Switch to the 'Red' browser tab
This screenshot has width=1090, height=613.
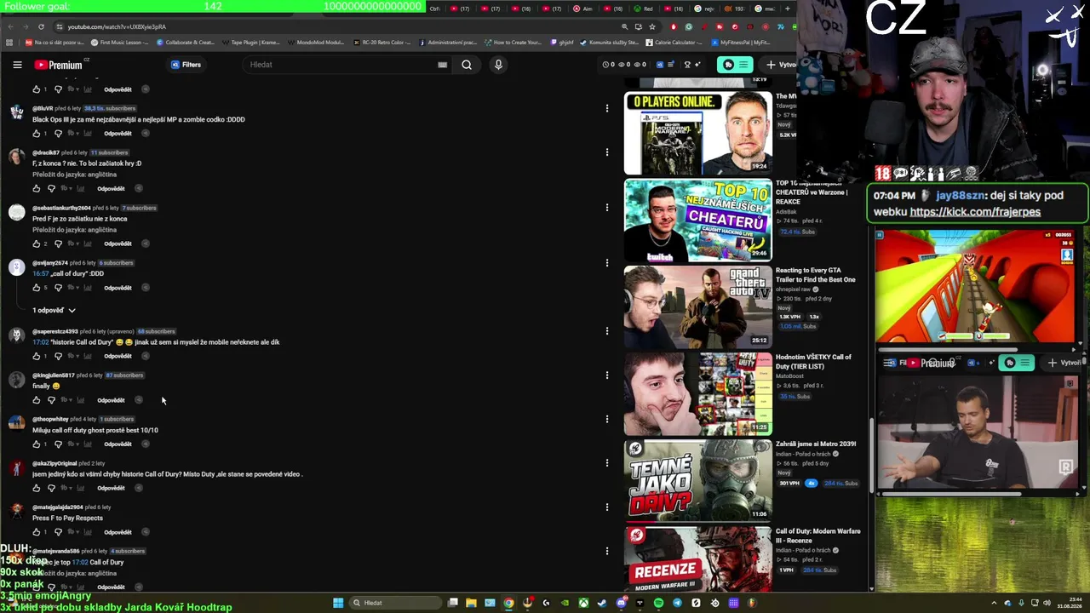[x=644, y=9]
